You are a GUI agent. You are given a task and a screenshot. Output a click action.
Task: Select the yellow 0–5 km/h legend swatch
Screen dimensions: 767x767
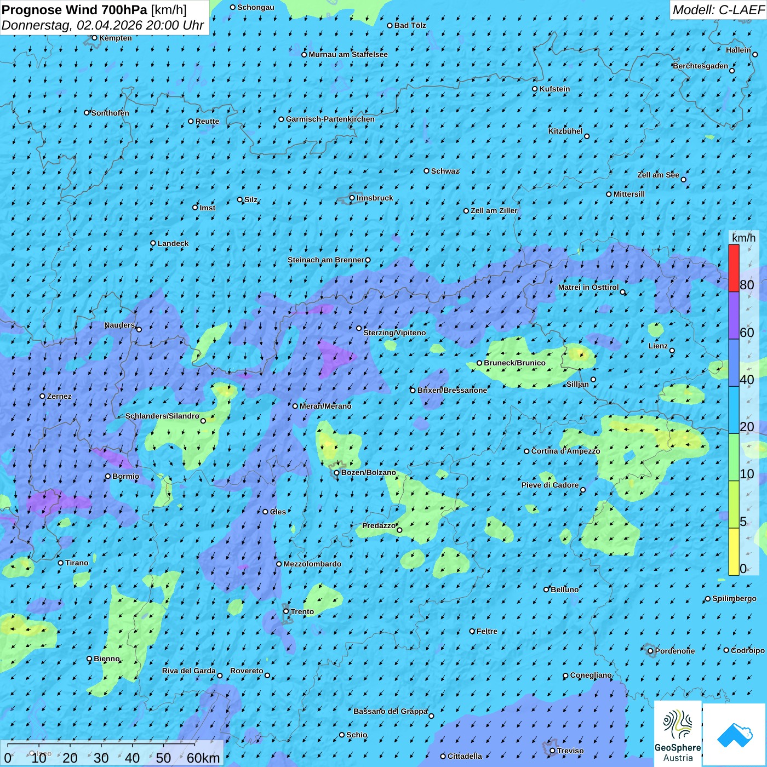pos(734,552)
